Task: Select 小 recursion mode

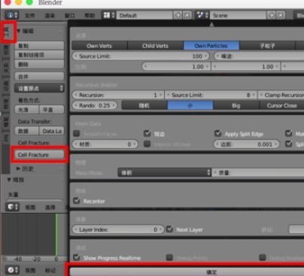Action: [190, 105]
